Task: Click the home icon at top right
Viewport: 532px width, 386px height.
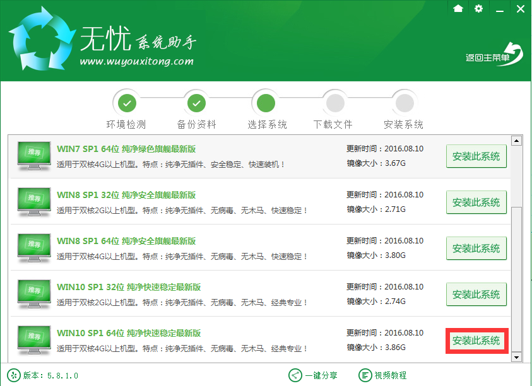Action: click(458, 9)
